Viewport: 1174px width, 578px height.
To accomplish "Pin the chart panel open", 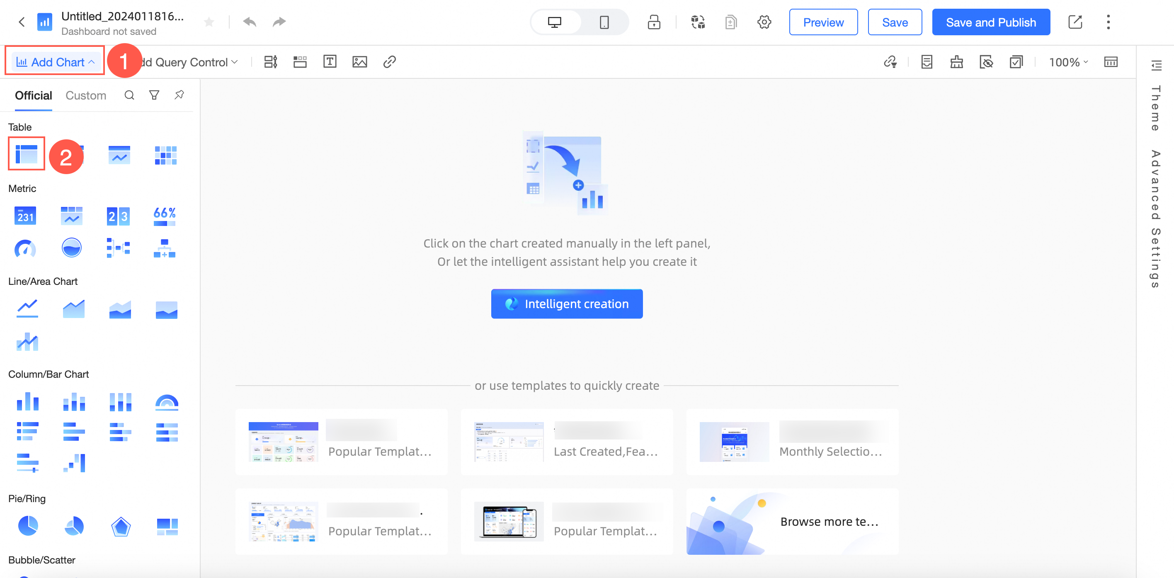I will [x=179, y=95].
